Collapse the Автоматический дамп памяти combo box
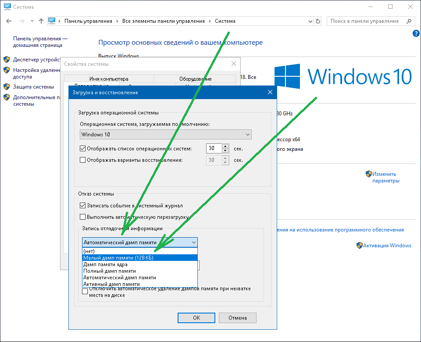Screen dimensions: 421x342 click(193, 242)
